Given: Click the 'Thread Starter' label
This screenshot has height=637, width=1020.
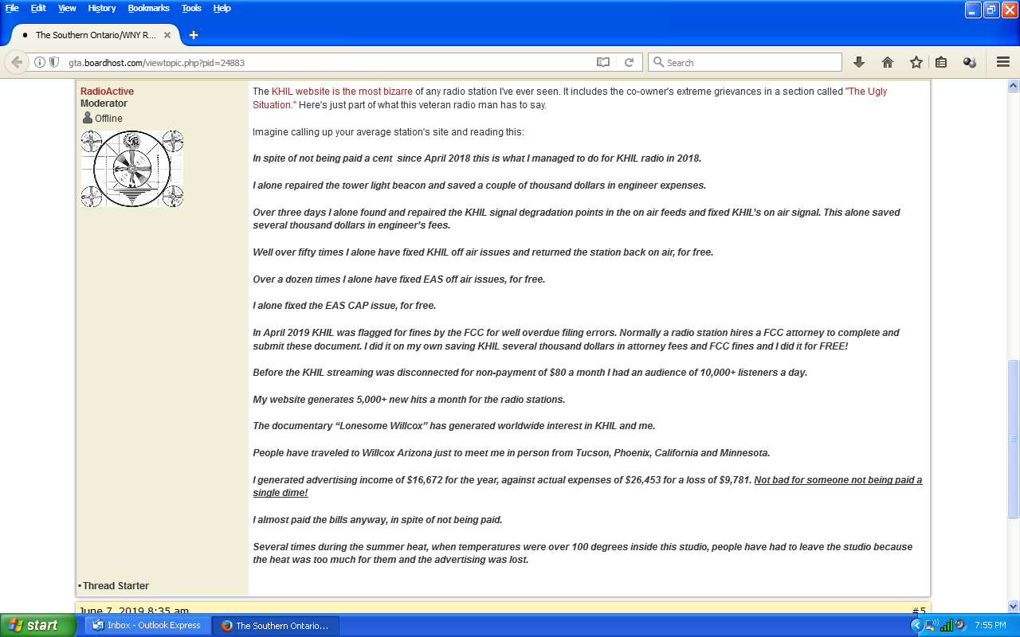Looking at the screenshot, I should (116, 585).
